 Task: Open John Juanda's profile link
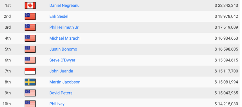pos(61,71)
